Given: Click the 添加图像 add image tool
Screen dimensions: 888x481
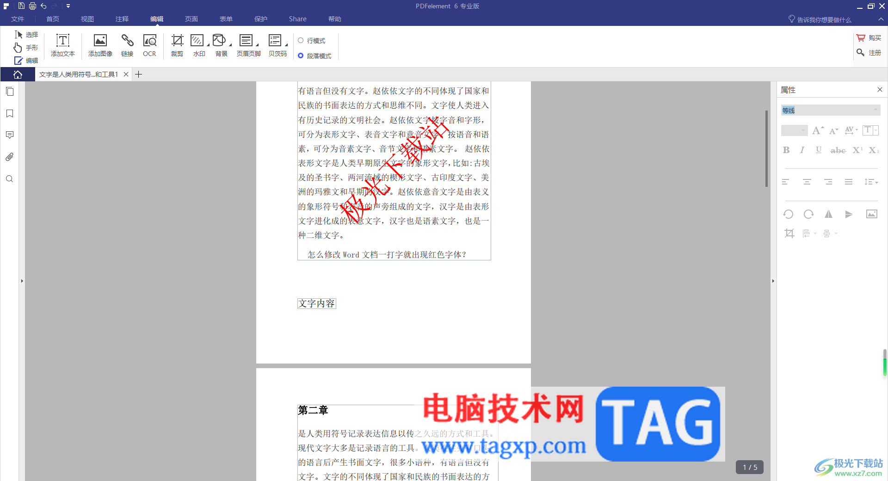Looking at the screenshot, I should [x=100, y=45].
